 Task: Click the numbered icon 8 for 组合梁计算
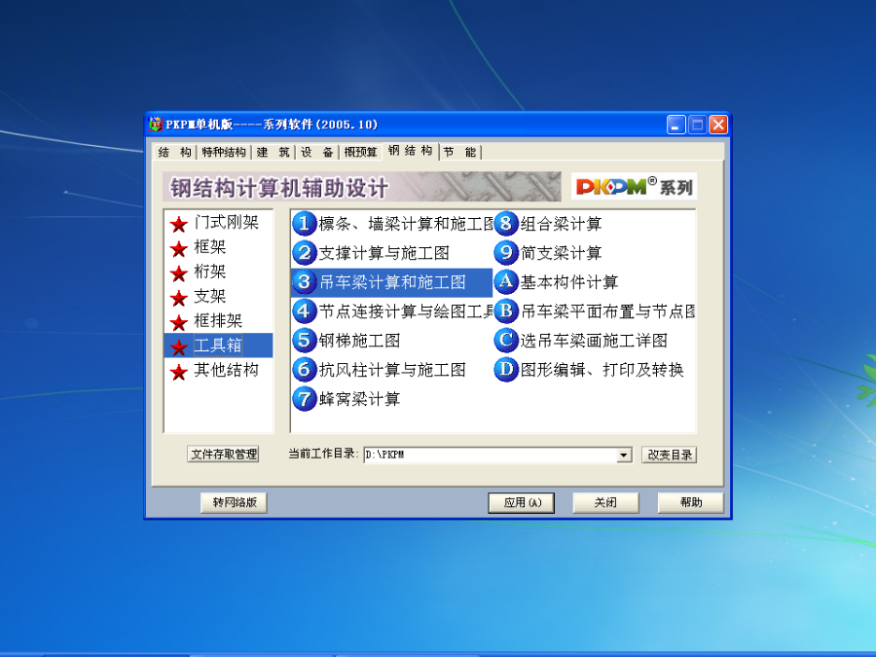[x=506, y=224]
